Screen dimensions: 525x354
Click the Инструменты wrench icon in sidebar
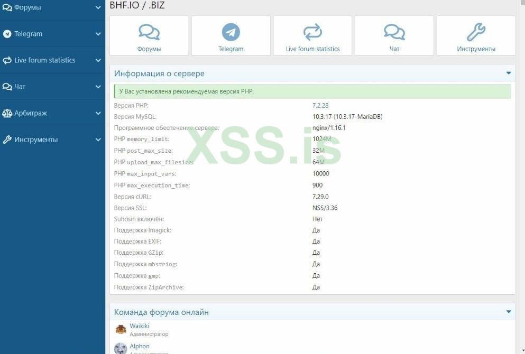(x=7, y=139)
